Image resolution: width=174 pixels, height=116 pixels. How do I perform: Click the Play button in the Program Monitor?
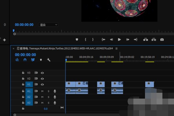pos(119,39)
